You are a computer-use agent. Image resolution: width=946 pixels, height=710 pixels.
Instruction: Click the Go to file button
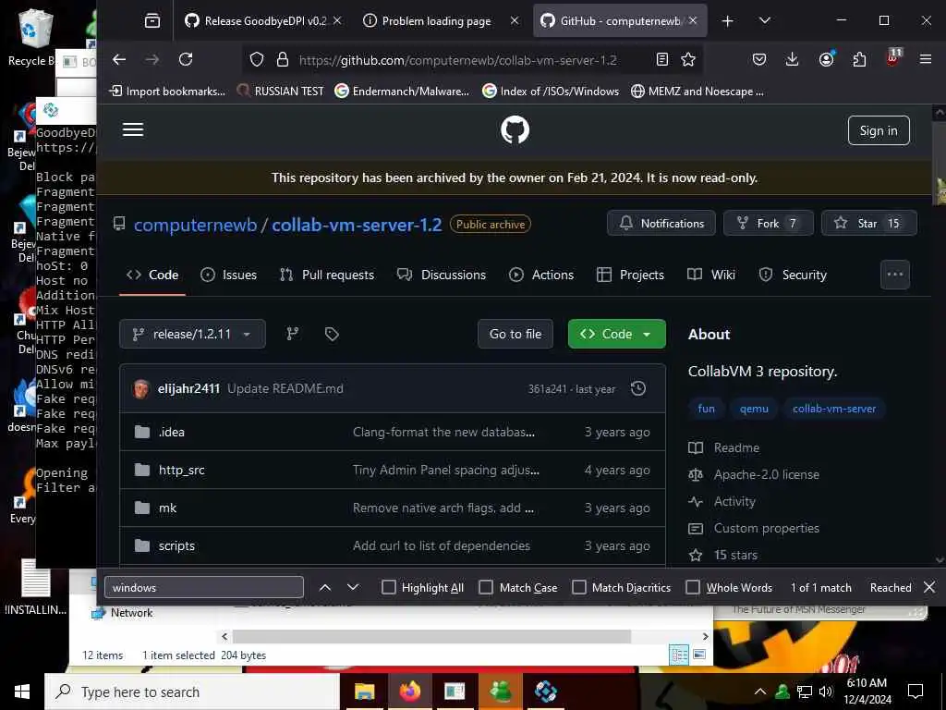[x=515, y=334]
